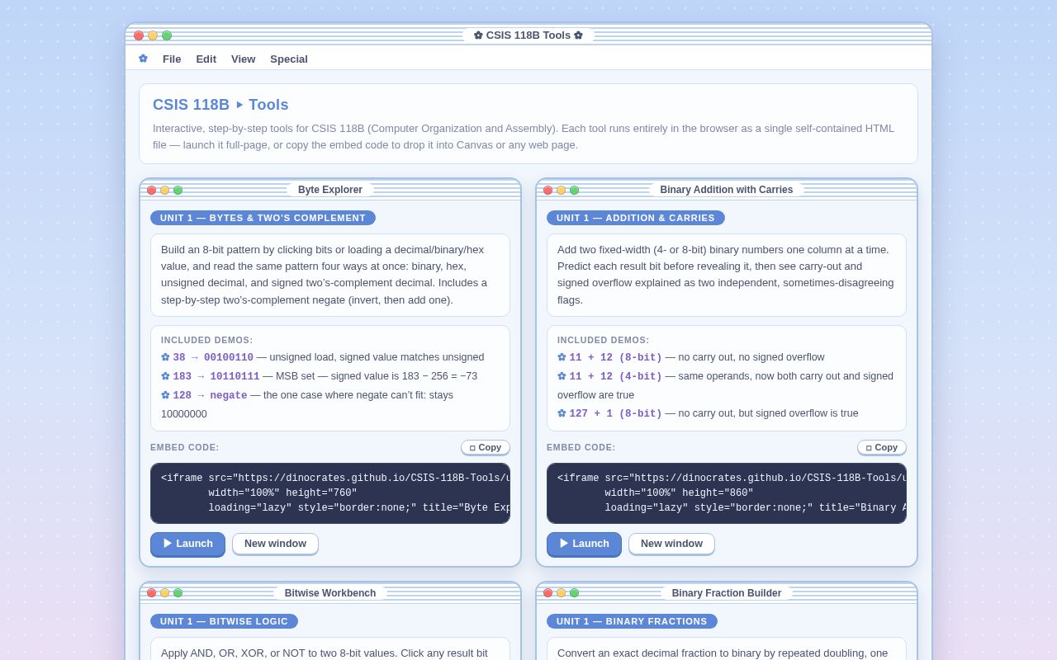Select the Byte Explorer iframe embed code block

point(330,493)
